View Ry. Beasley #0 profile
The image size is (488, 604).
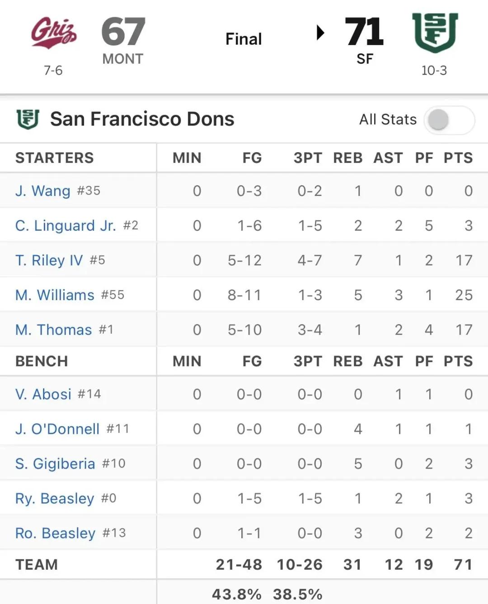pos(66,499)
